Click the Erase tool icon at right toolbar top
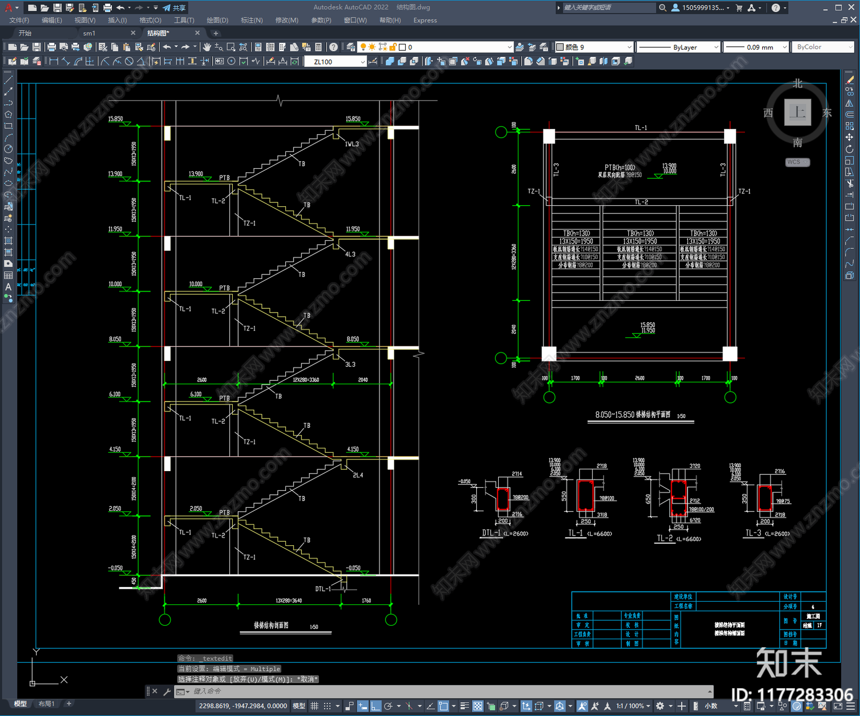The height and width of the screenshot is (716, 860). coord(849,80)
